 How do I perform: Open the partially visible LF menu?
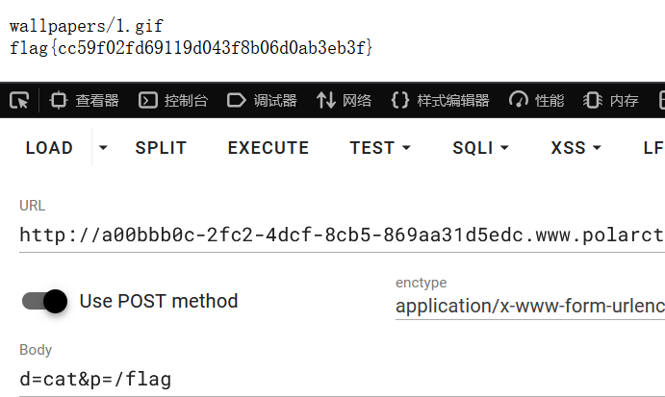pyautogui.click(x=653, y=148)
